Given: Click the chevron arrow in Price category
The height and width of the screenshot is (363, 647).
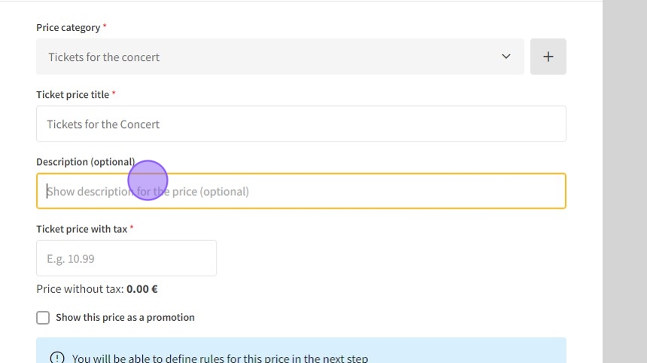Looking at the screenshot, I should [506, 56].
